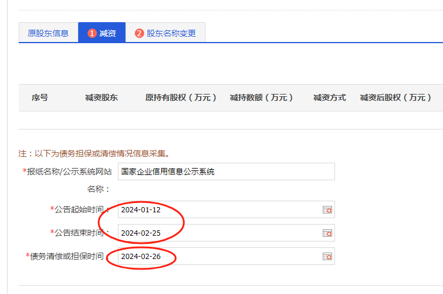Screen dimensions: 443x294
Task: Open the 股东名称变更 tab
Action: [165, 33]
